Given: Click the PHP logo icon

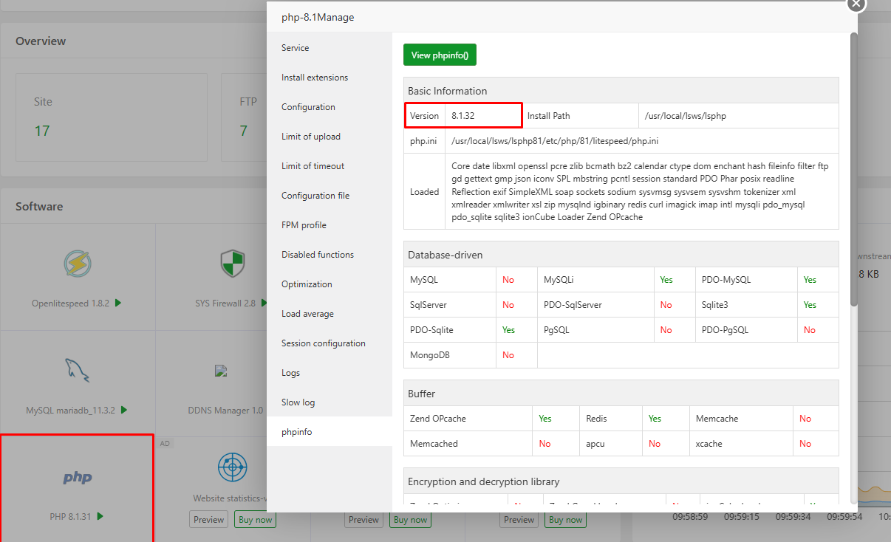Looking at the screenshot, I should 77,478.
